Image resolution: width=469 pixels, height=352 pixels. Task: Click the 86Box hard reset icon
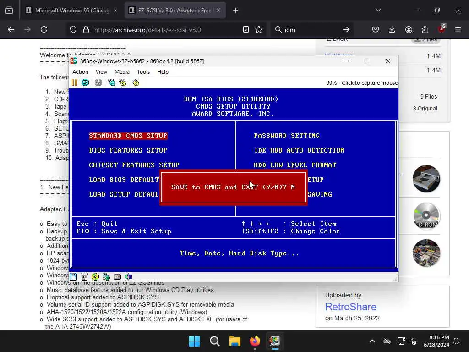pyautogui.click(x=85, y=82)
